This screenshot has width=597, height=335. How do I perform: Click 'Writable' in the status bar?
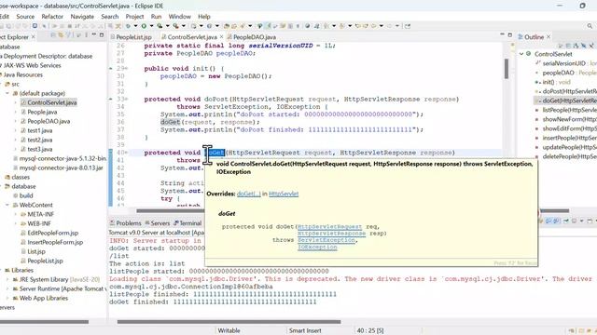pos(229,330)
